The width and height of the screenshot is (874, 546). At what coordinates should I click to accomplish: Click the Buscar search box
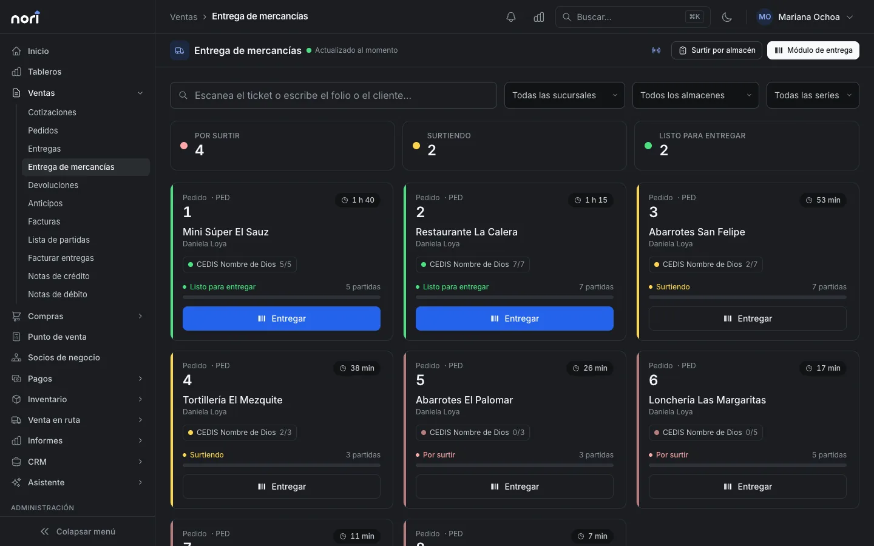pos(633,17)
